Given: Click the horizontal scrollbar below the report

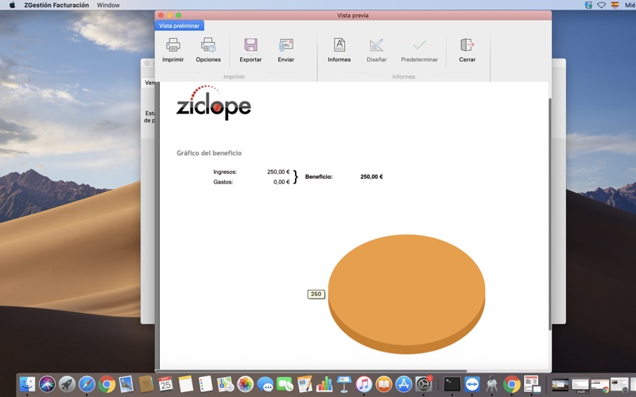Looking at the screenshot, I should (312, 371).
